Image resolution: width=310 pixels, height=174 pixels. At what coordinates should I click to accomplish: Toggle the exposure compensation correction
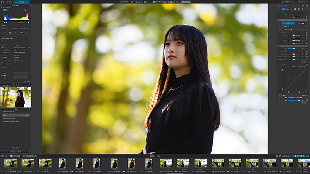279,12
